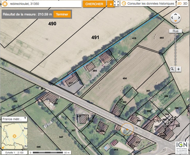
Task: Pan map down with orange arrow
Action: [x=176, y=21]
